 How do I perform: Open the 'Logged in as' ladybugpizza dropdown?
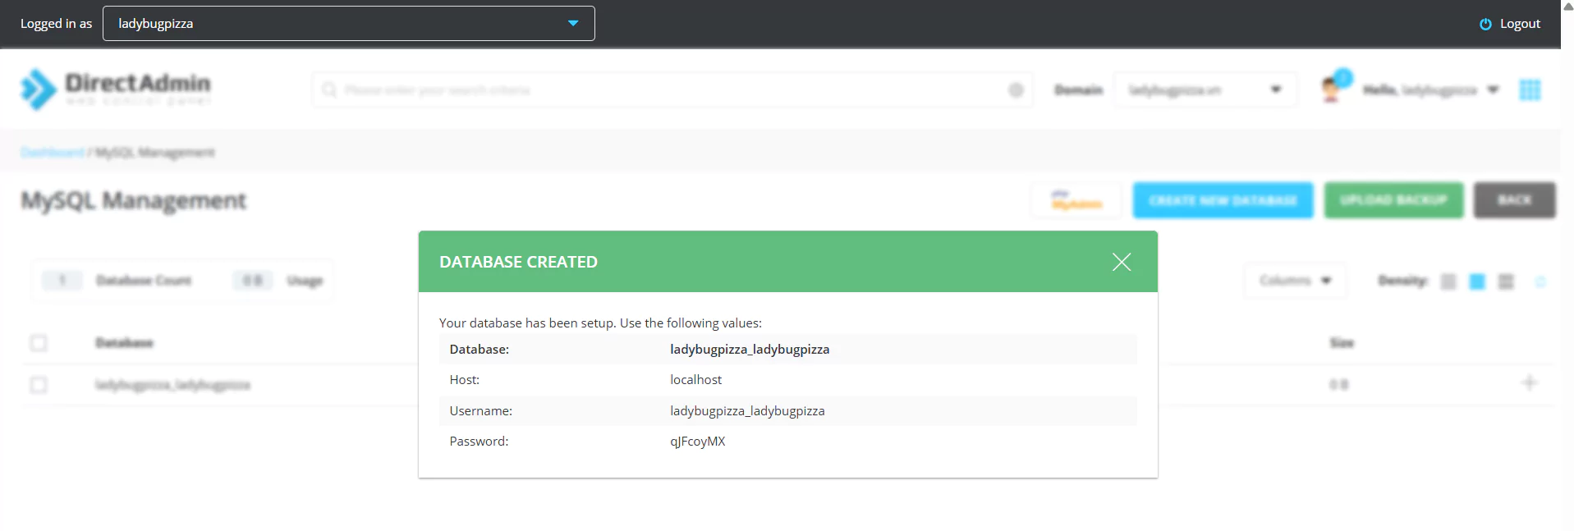(348, 23)
